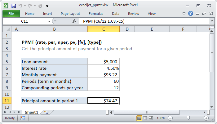217x124 pixels.
Task: Expand the formula bar with the chevron
Action: [212, 21]
